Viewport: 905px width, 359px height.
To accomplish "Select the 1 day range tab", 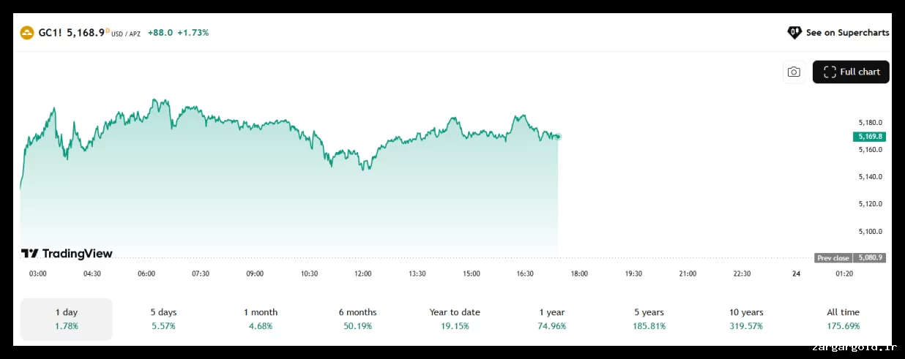I will 67,319.
